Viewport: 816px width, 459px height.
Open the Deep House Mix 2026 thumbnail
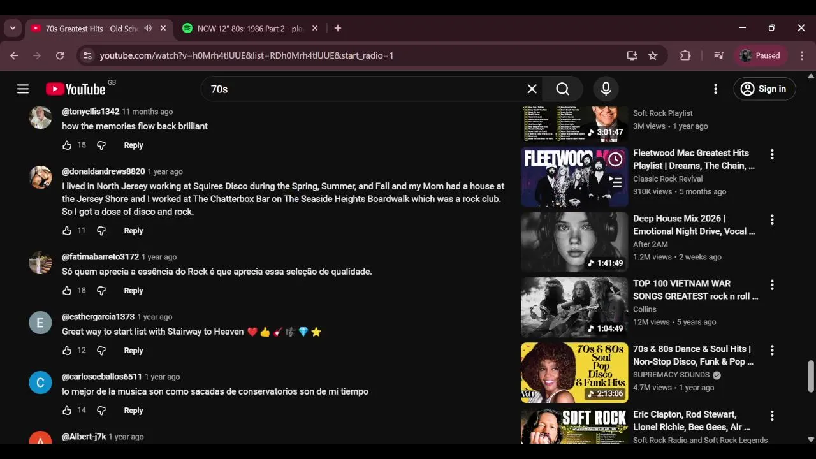(574, 242)
